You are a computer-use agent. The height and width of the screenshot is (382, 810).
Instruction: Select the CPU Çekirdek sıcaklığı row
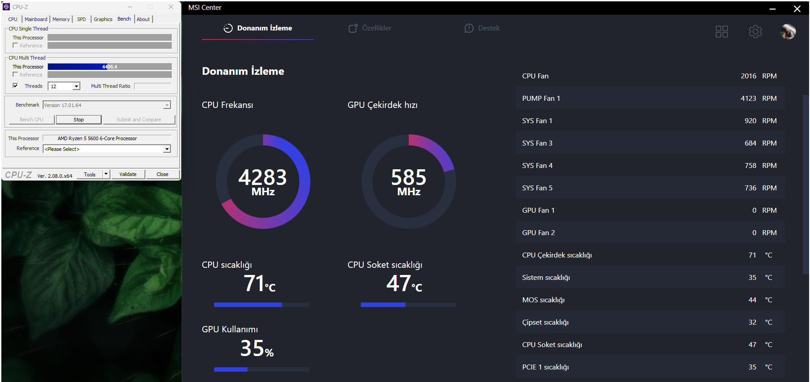pyautogui.click(x=650, y=255)
